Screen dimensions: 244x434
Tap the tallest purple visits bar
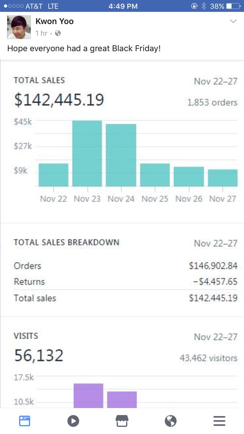click(x=88, y=395)
